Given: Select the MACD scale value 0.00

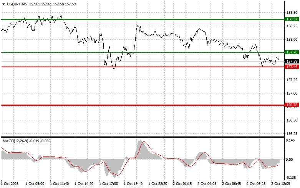Looking at the screenshot, I should 289,160.
